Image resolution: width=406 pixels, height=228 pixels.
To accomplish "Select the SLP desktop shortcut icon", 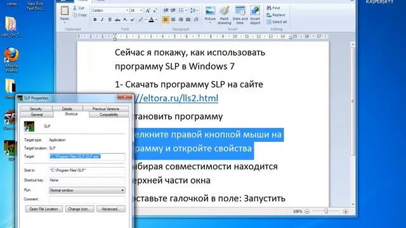I will (x=10, y=151).
